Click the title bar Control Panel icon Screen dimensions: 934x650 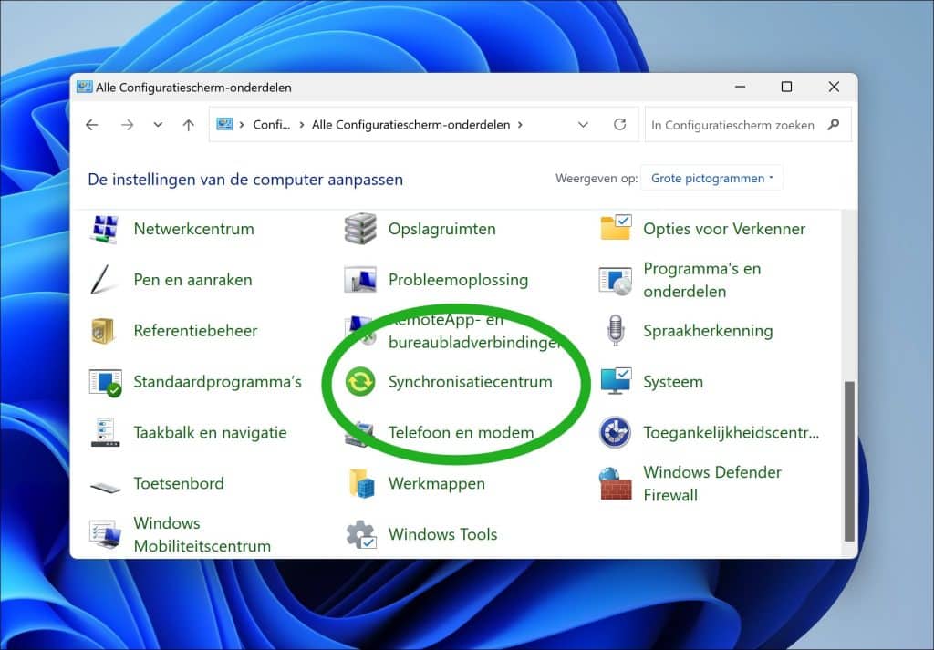tap(85, 87)
